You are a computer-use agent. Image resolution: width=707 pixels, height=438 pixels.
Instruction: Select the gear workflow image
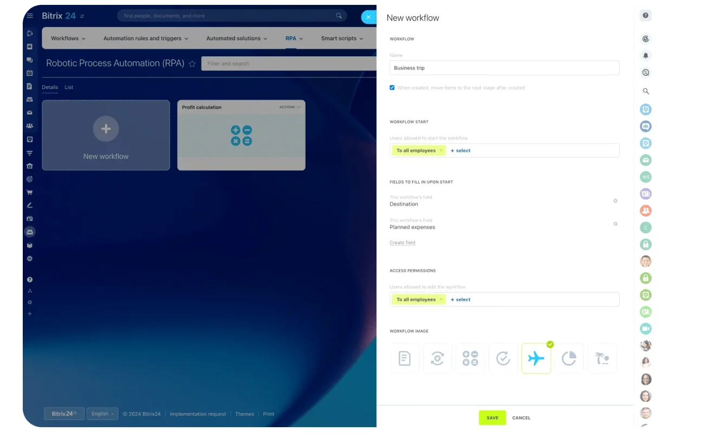point(437,358)
